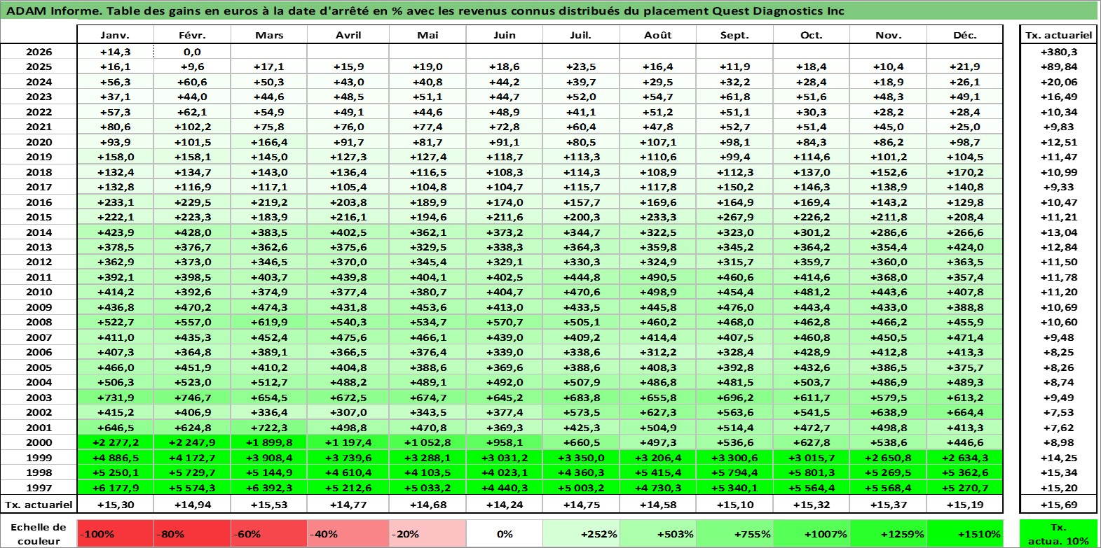Click the +15,19 bottom-row rate for Déc.
Image resolution: width=1101 pixels, height=548 pixels.
[x=965, y=505]
